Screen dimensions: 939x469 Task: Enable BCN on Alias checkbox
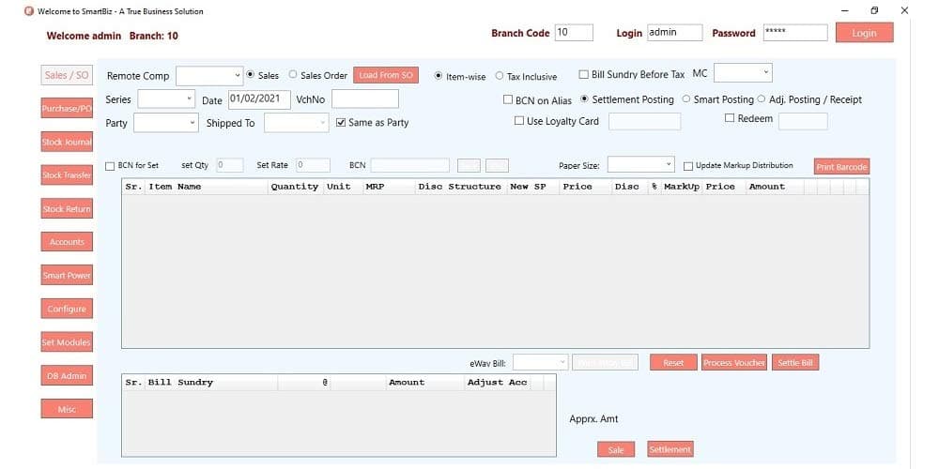coord(508,100)
